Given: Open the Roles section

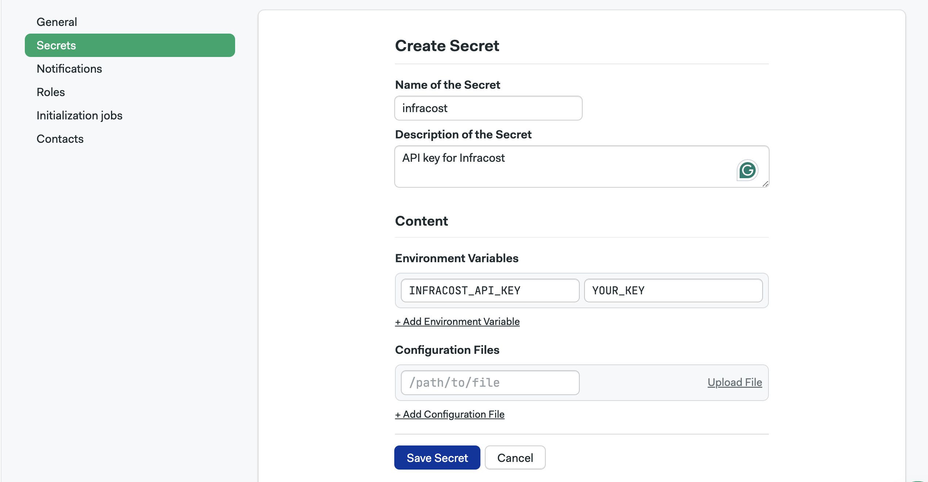Looking at the screenshot, I should 51,92.
